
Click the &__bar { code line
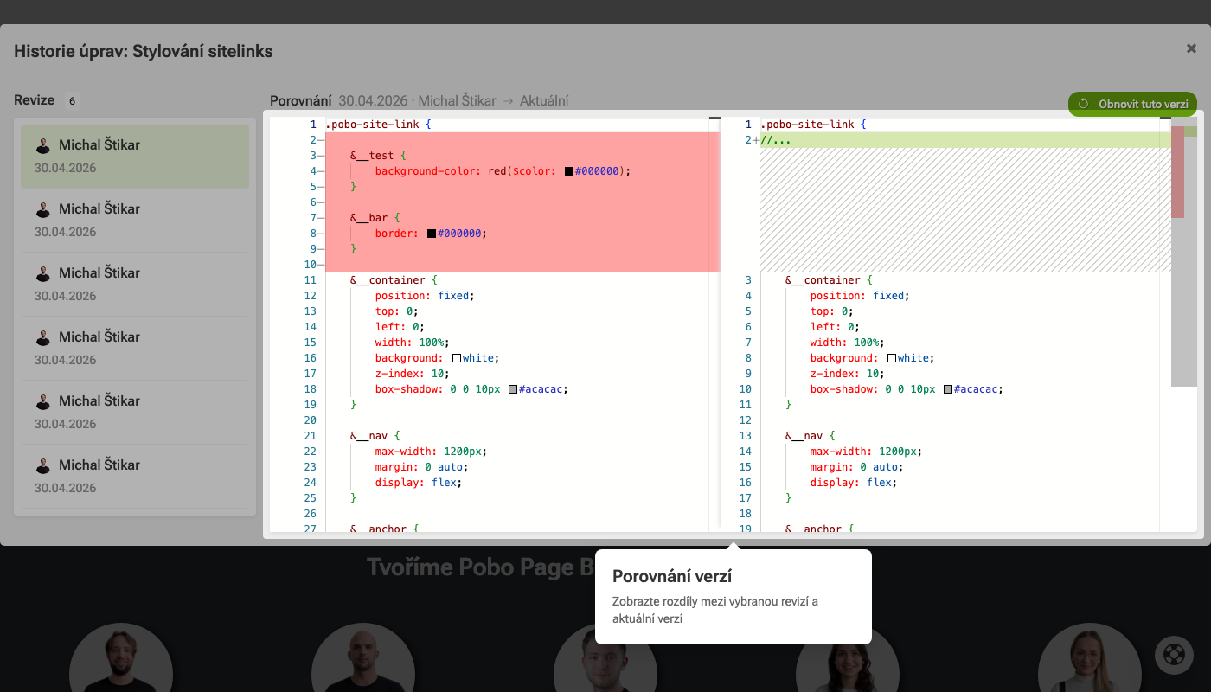375,218
